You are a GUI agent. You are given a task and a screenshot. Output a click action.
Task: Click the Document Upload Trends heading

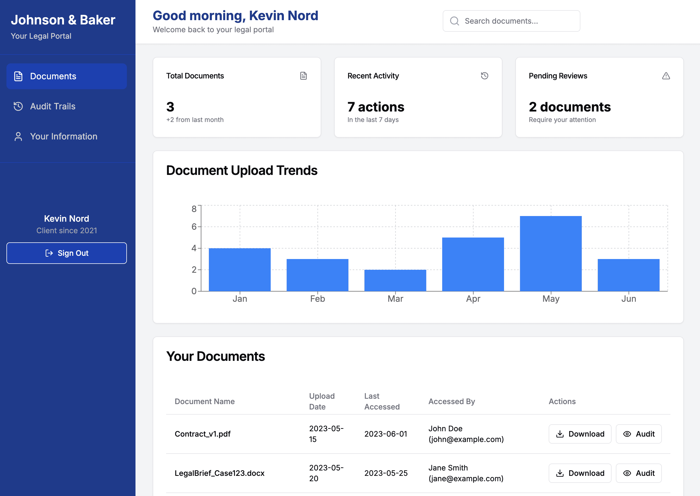(x=242, y=170)
